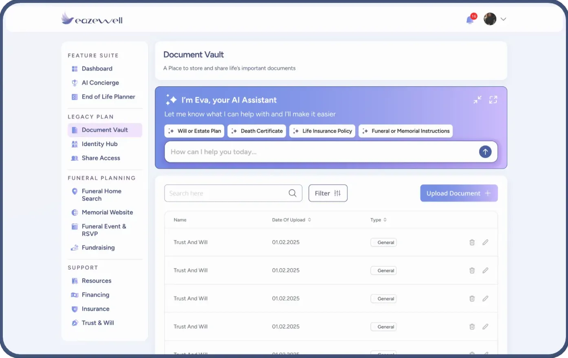The width and height of the screenshot is (568, 358).
Task: Collapse the Eva assistant panel
Action: 478,100
